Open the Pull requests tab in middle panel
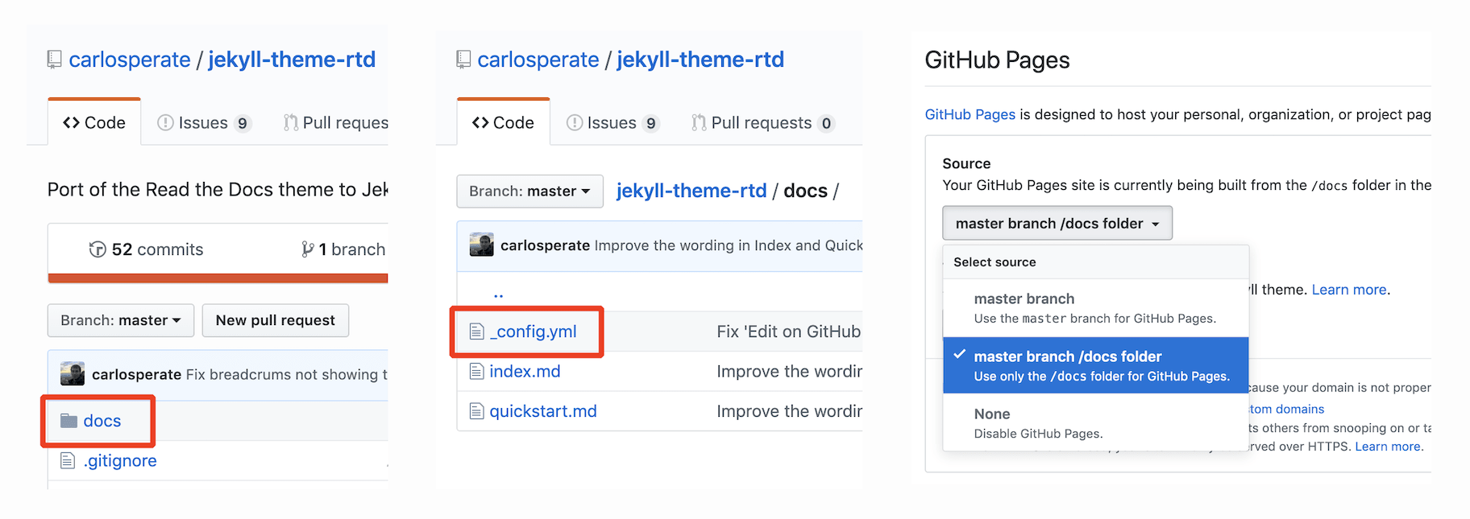 click(762, 123)
